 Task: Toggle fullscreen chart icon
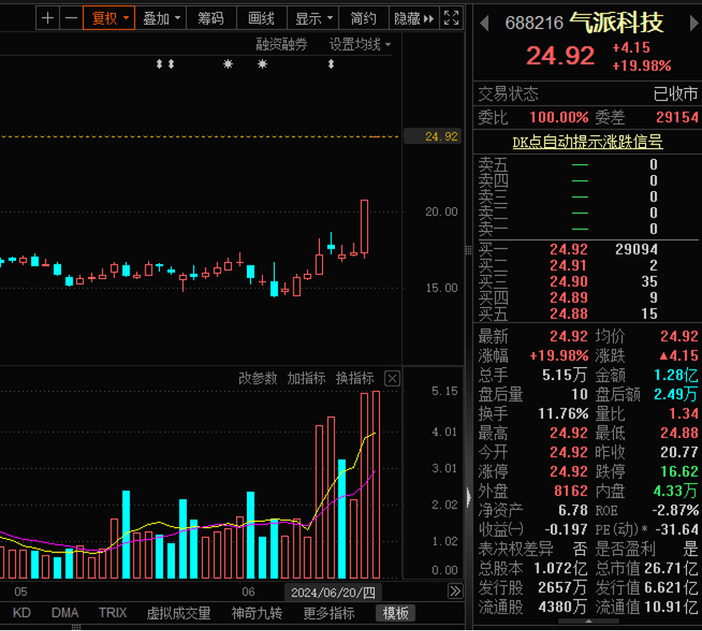point(451,19)
